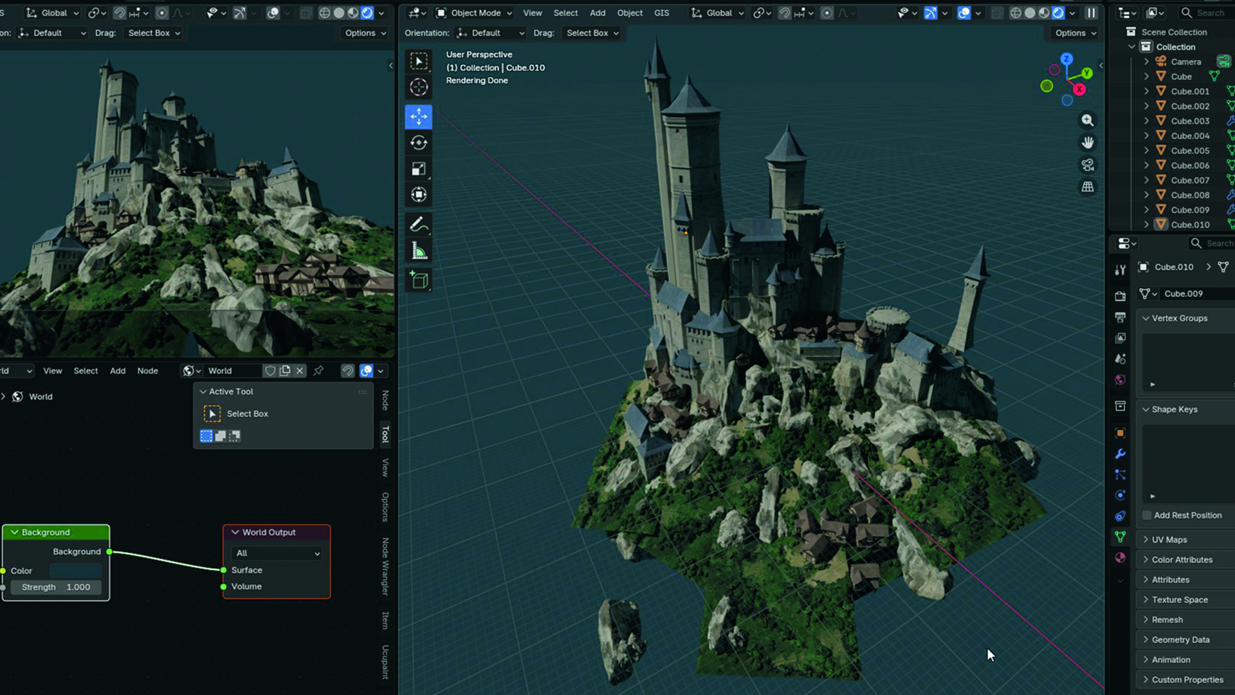The height and width of the screenshot is (695, 1235).
Task: Switch right viewport to wireframe shading
Action: tap(1016, 13)
